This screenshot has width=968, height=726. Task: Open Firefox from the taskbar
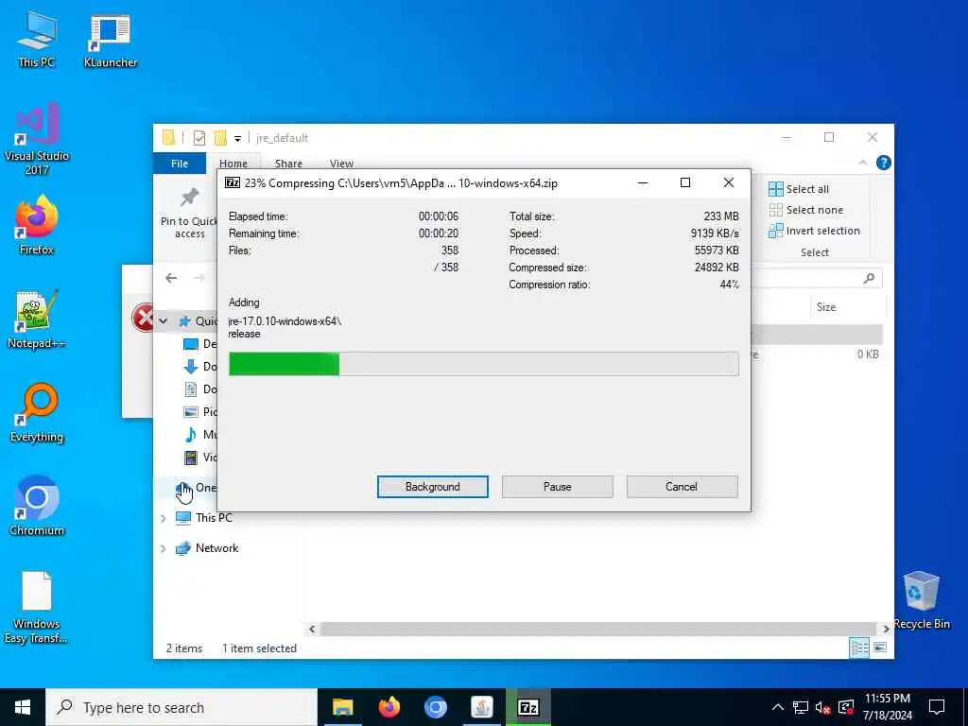tap(389, 707)
